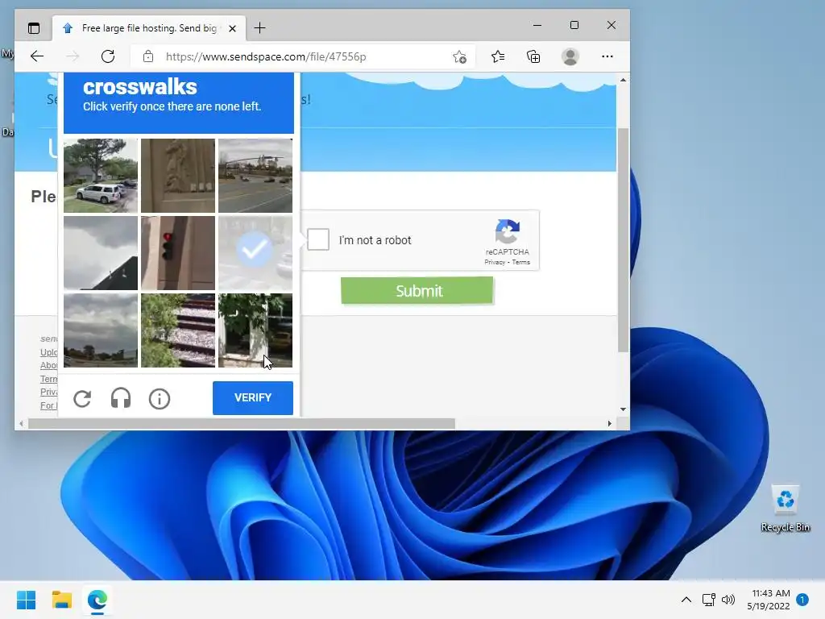Screen dimensions: 825x619
Task: Go back in Edge browser
Action: (x=37, y=56)
